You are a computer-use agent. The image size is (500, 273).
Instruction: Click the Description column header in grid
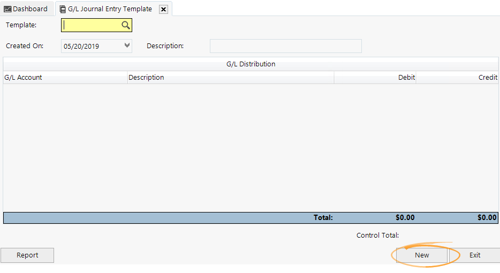tap(230, 78)
